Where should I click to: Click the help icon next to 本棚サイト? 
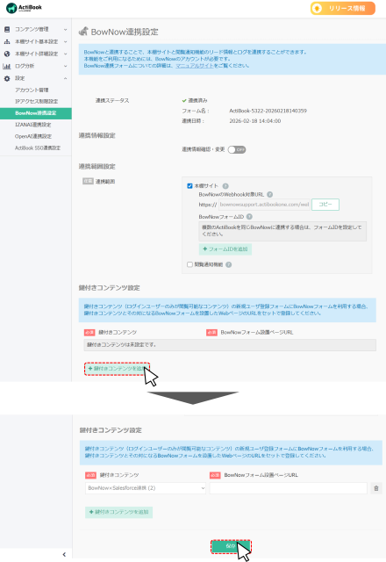coord(225,186)
